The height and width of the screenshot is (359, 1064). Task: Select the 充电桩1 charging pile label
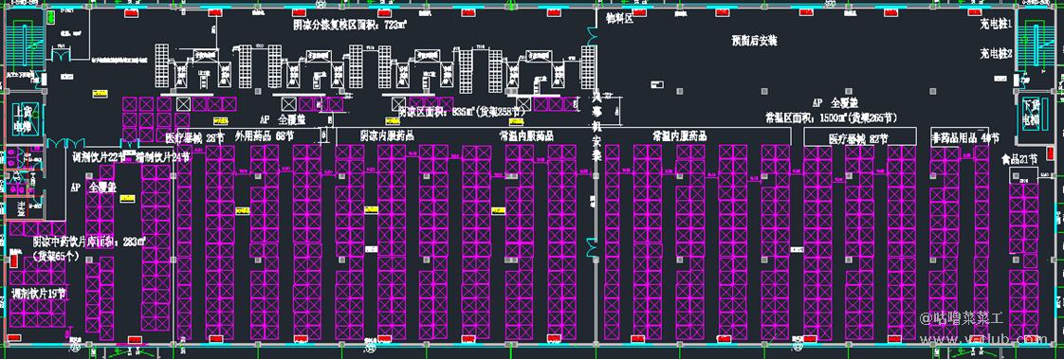pos(996,25)
